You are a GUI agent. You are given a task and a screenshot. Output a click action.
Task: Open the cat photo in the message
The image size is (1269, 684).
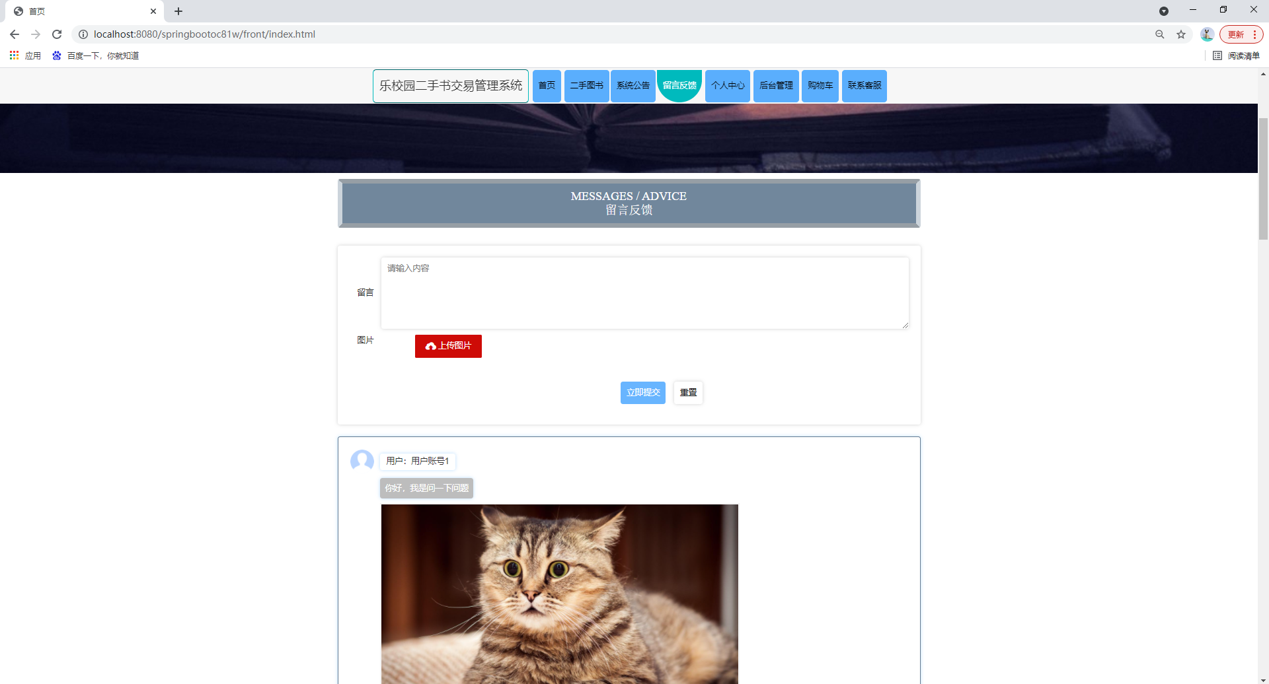(x=560, y=594)
